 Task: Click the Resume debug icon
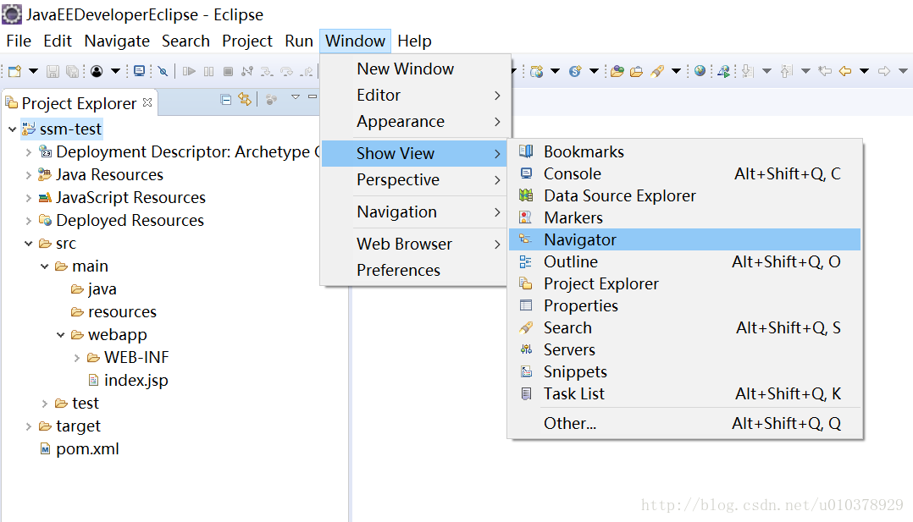coord(189,72)
